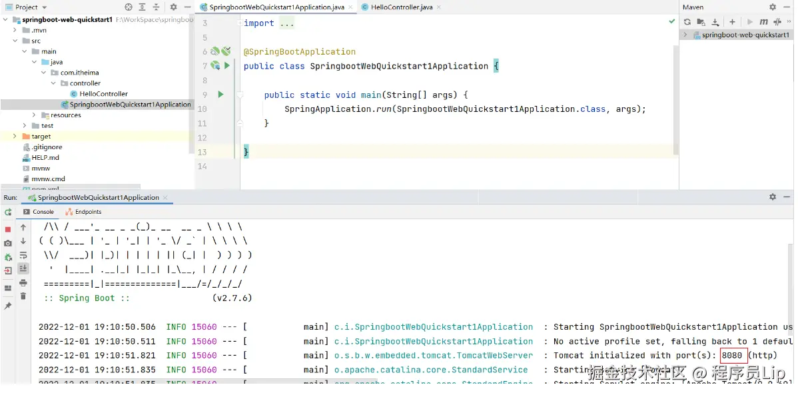Screen dimensions: 798x395
Task: Click Collapse All in Project panel
Action: point(157,7)
